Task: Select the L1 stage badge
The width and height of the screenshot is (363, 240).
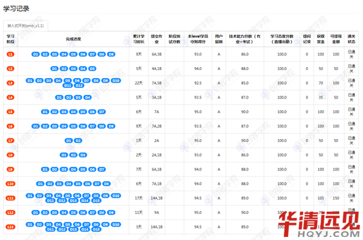Action: coord(10,54)
